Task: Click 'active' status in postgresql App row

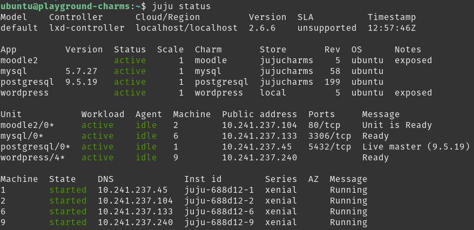Action: 130,82
